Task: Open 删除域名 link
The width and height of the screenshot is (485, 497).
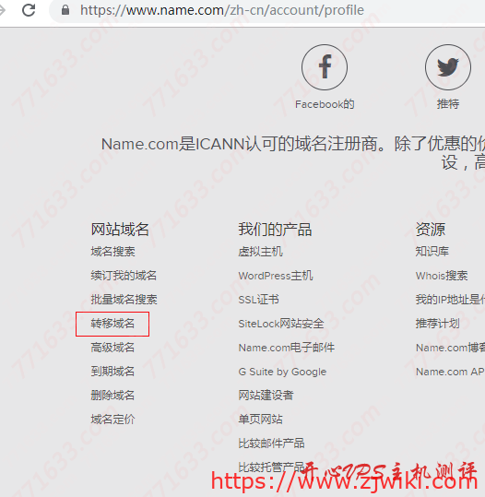Action: tap(112, 396)
